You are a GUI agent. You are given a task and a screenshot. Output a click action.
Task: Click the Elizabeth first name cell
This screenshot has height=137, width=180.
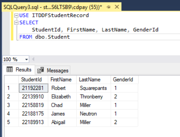(x=62, y=97)
